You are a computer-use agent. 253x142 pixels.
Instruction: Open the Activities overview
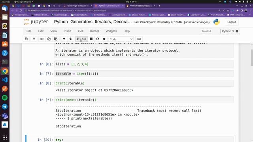pos(6,2)
